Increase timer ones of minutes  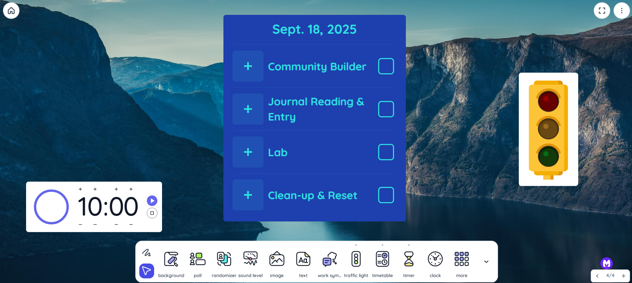point(95,189)
